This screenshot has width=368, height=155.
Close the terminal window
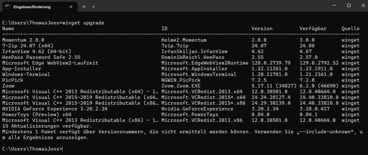[363, 5]
